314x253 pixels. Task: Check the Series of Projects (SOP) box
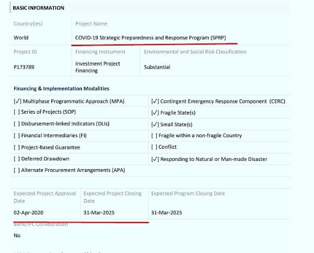(x=16, y=113)
